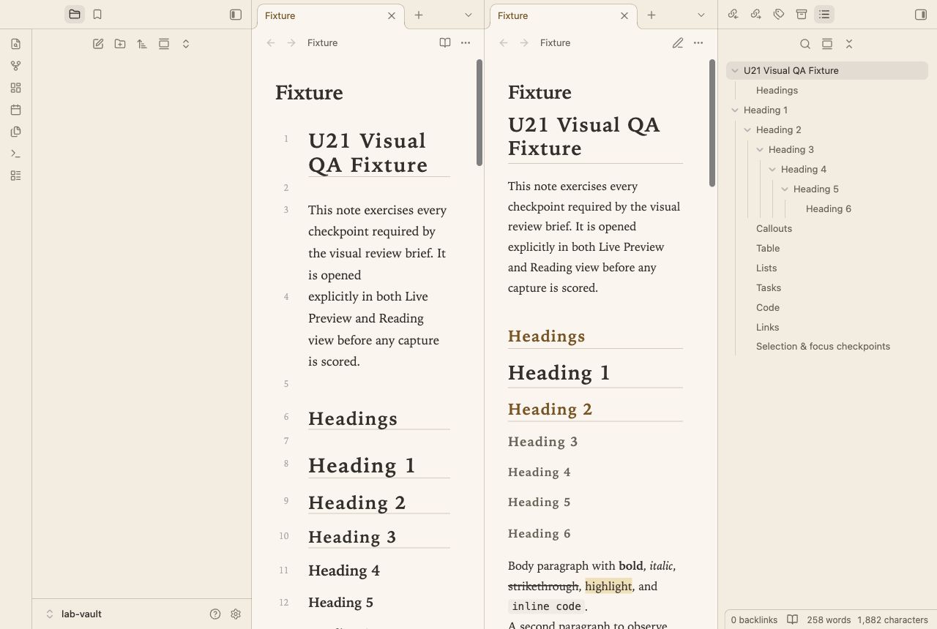This screenshot has height=629, width=937.
Task: Open today's daily note calendar icon
Action: pyautogui.click(x=16, y=110)
